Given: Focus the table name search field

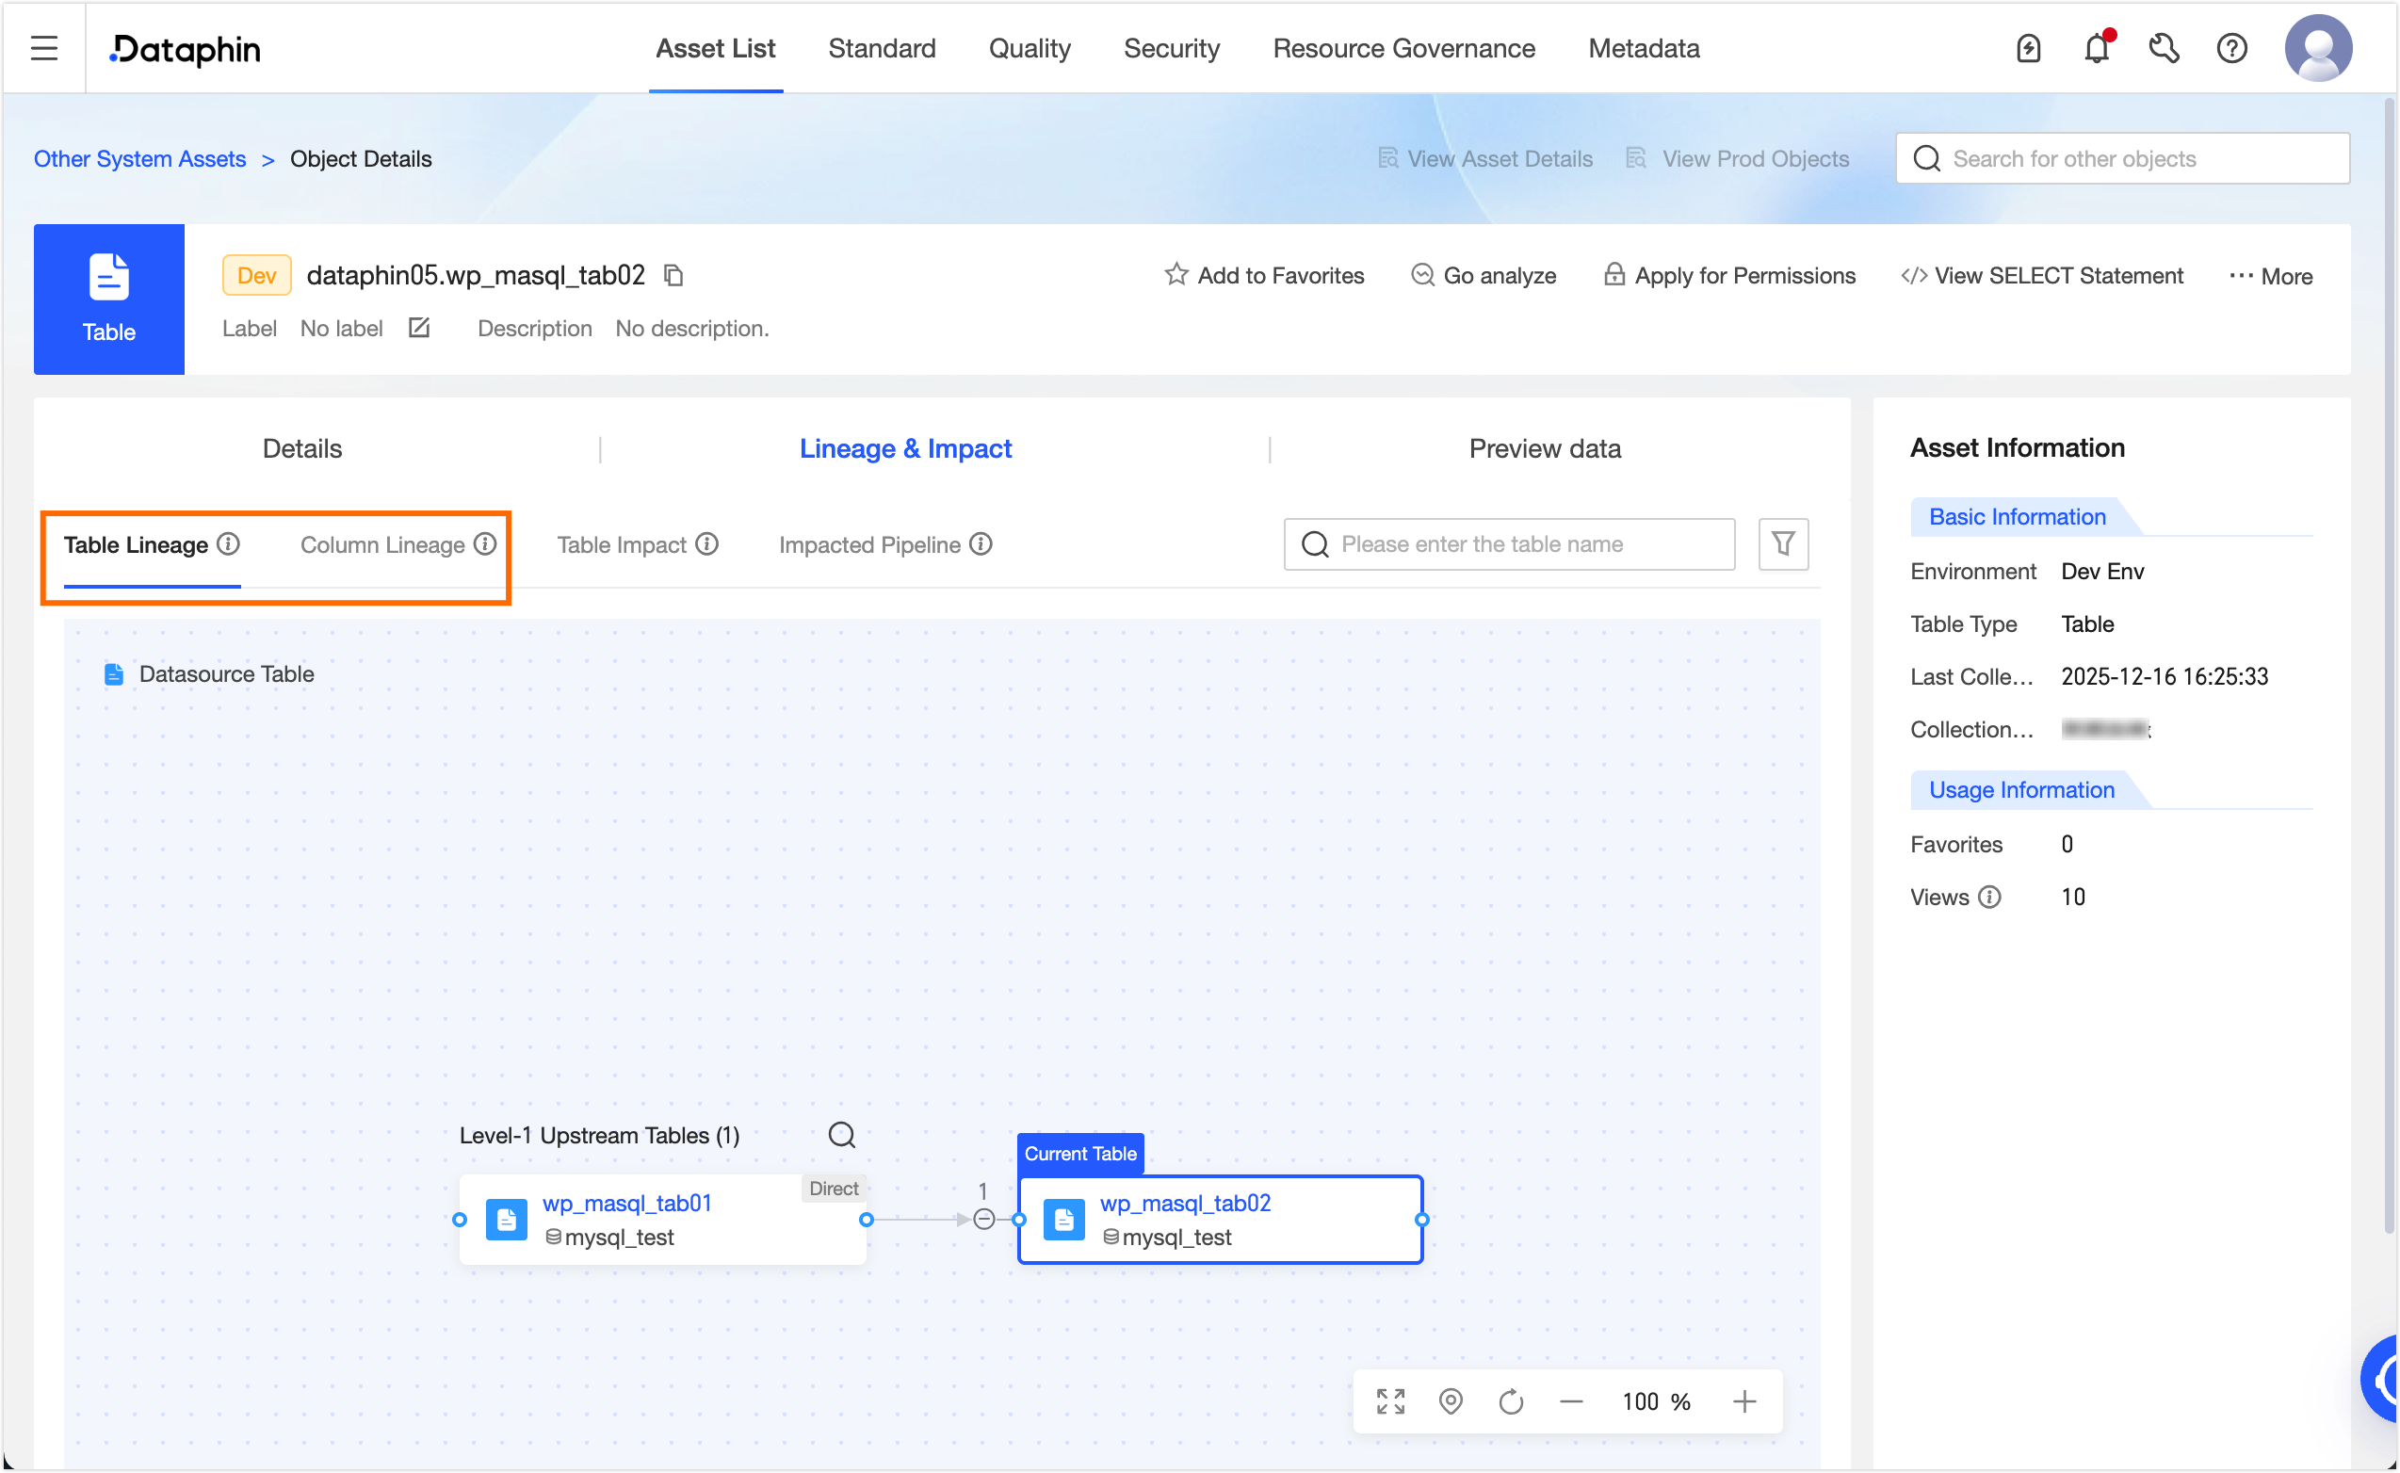Looking at the screenshot, I should (1509, 543).
